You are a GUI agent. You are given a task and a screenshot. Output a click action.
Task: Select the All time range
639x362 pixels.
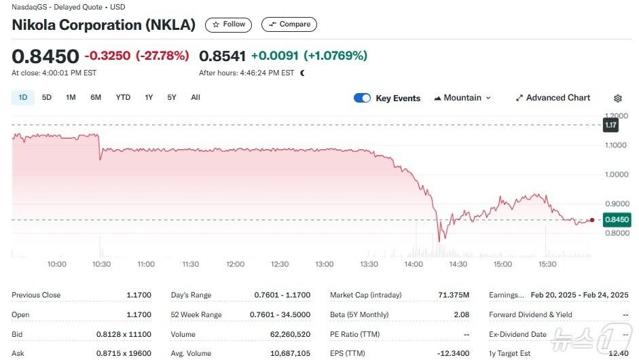196,98
